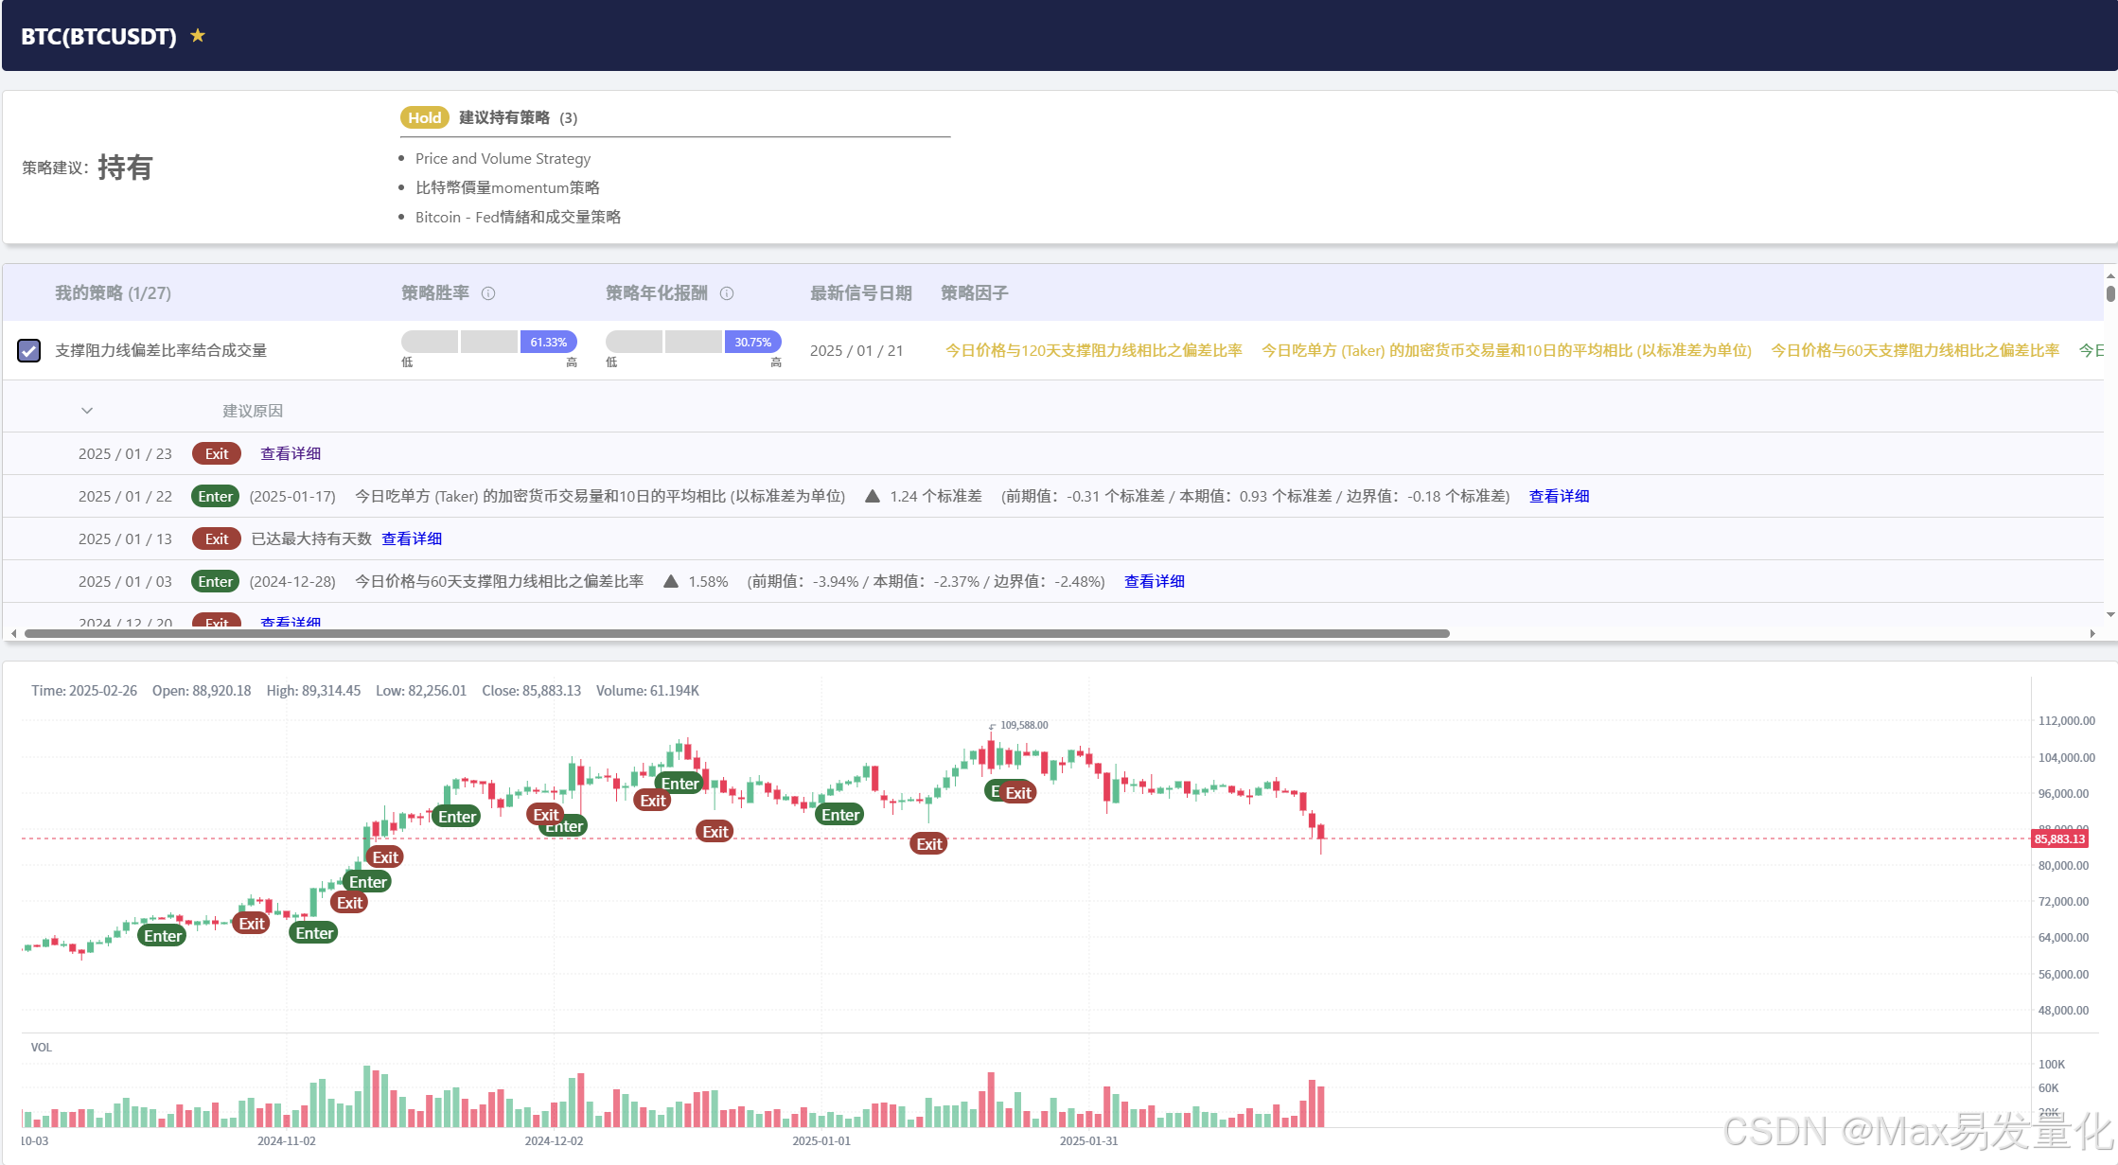The image size is (2118, 1165).
Task: Click the 61.33% win rate bar segment
Action: [x=548, y=342]
